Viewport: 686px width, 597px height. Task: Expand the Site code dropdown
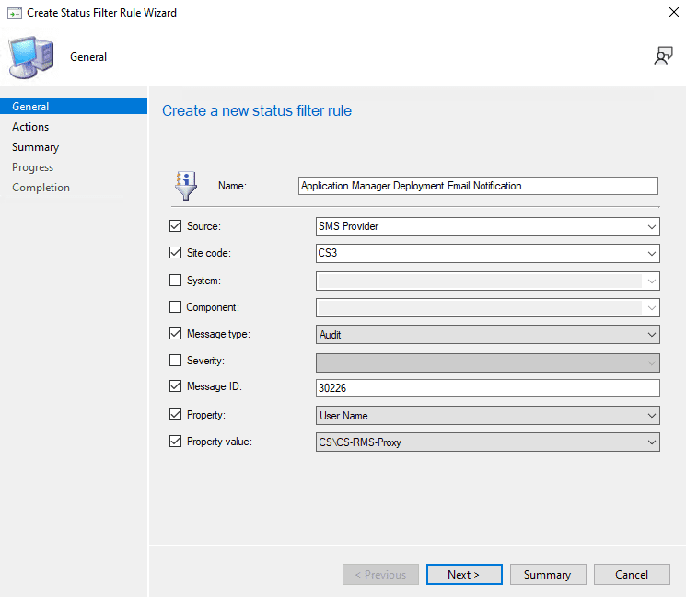(487, 254)
